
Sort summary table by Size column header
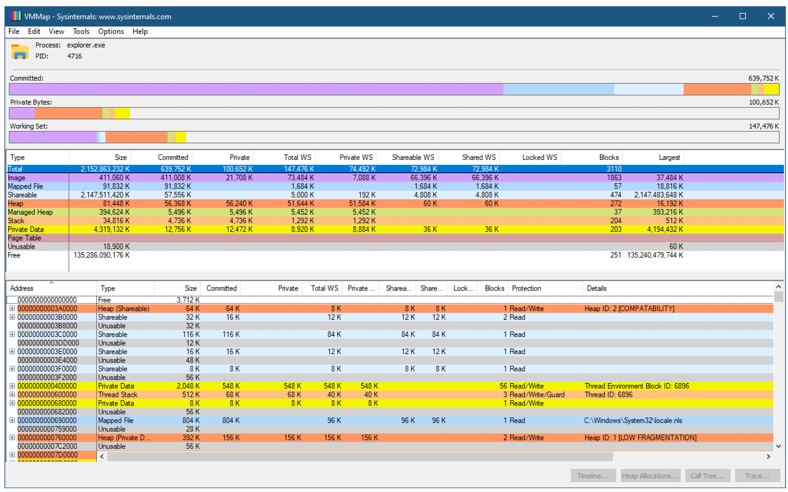click(100, 157)
